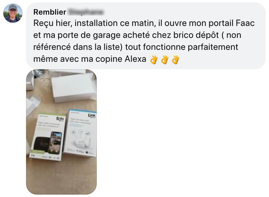Click the last OK-hand emoji
The width and height of the screenshot is (269, 197).
click(x=176, y=60)
